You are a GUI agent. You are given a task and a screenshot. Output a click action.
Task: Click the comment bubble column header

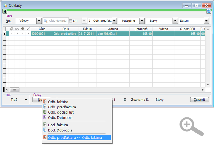(23, 29)
